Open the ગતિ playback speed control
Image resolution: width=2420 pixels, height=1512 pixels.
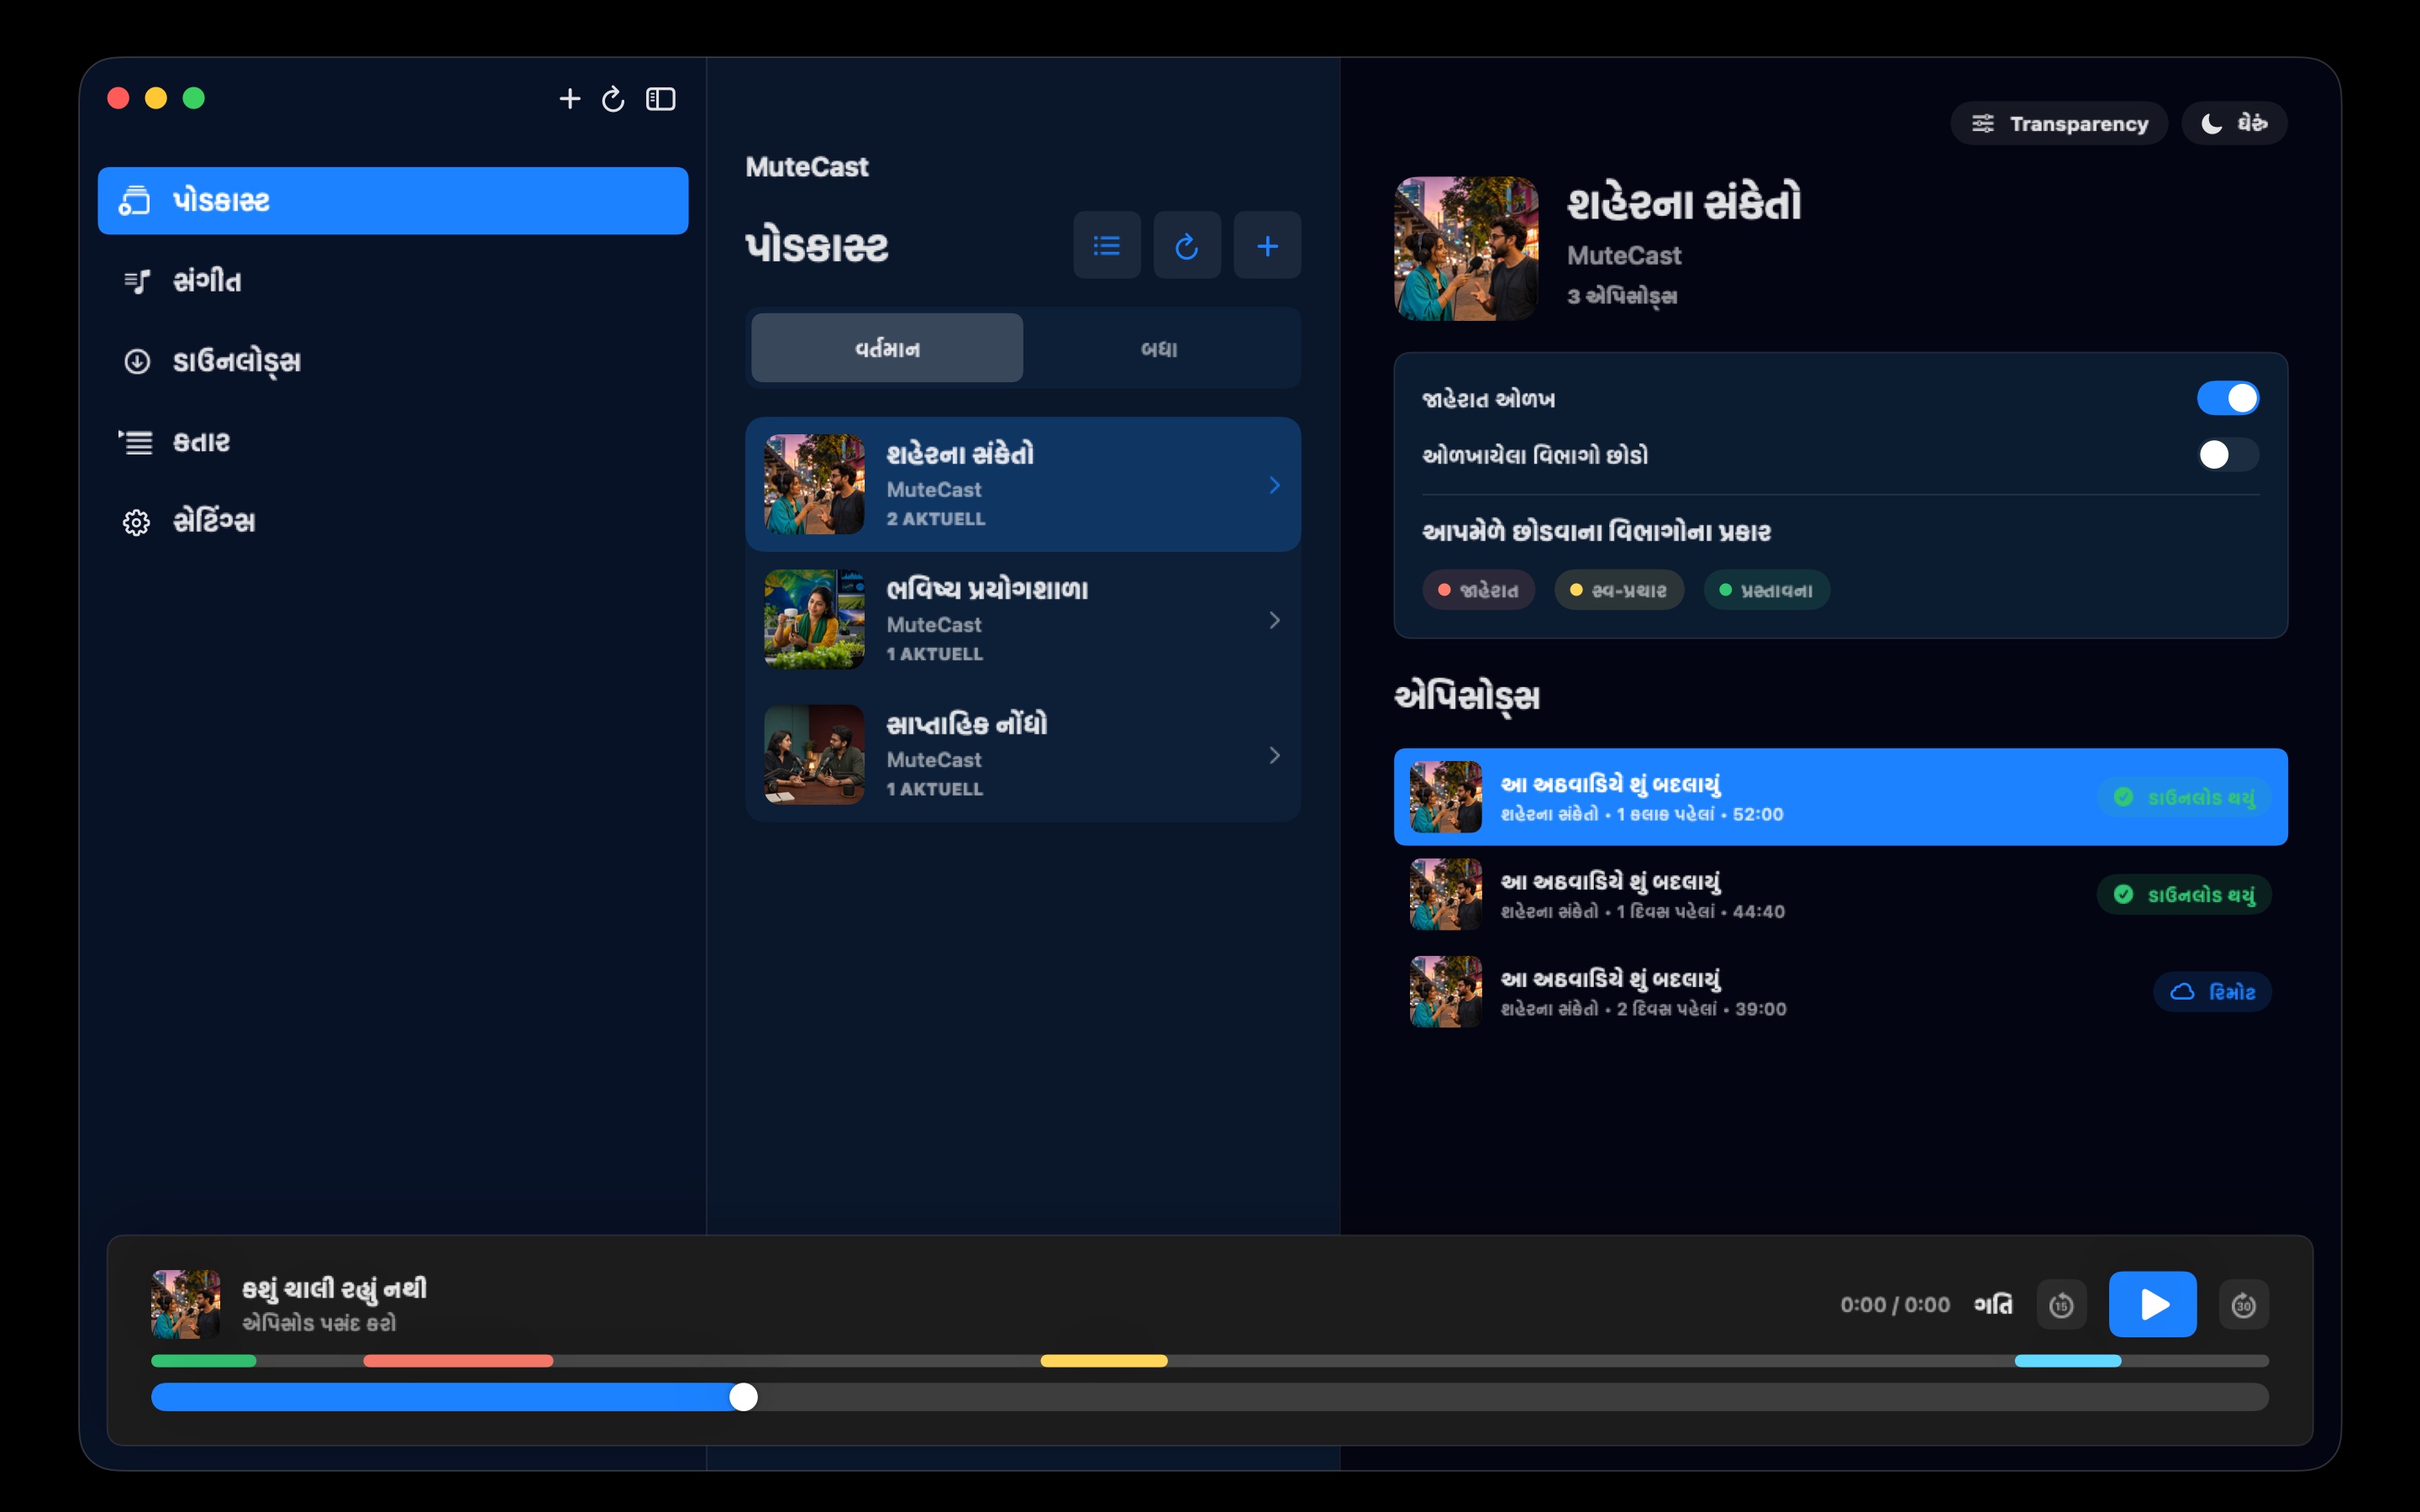point(1992,1304)
